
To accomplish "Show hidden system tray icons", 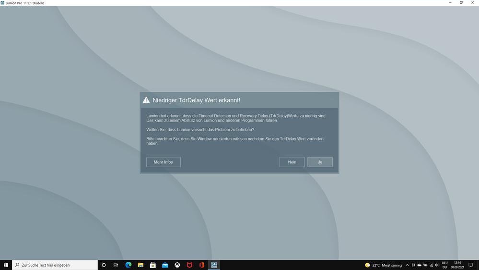I will point(407,265).
